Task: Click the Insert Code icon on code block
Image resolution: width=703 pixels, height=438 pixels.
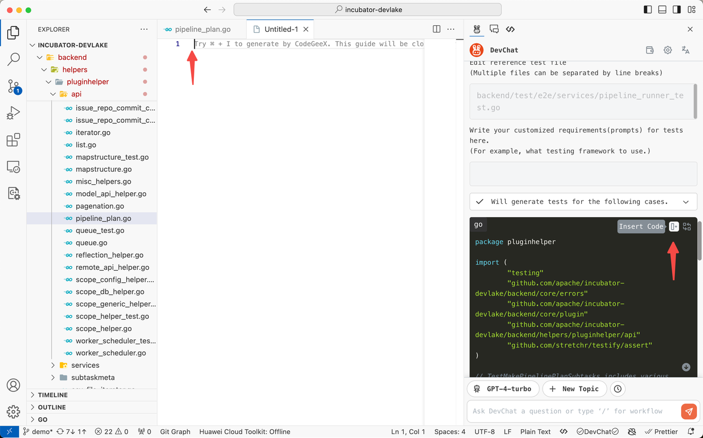Action: 674,226
